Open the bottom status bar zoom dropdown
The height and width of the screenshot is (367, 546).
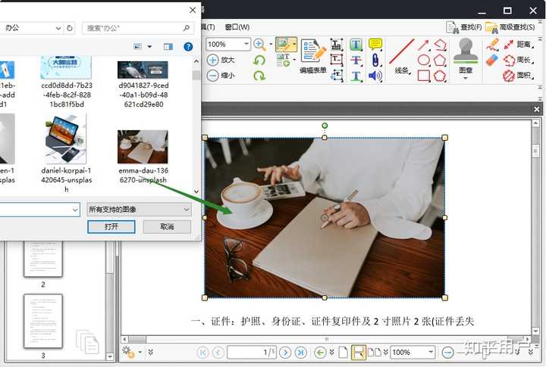click(431, 353)
